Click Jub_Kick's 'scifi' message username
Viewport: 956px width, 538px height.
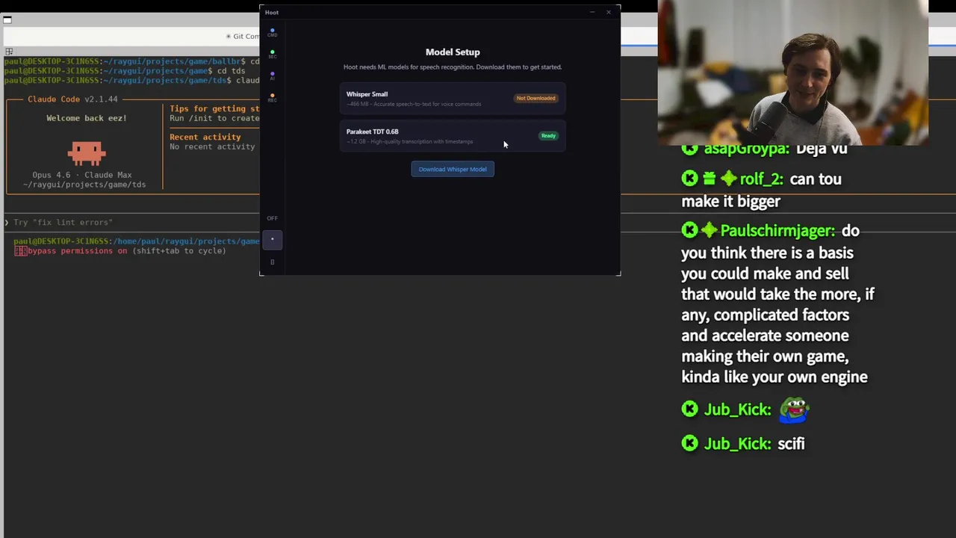point(737,444)
